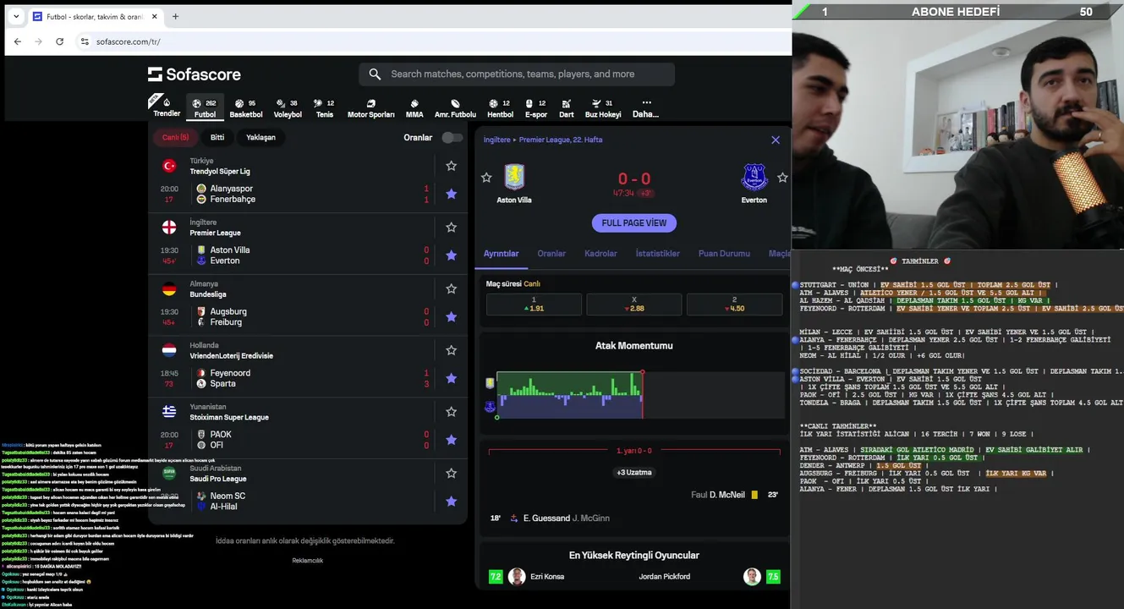
Task: Open the Trendyol Süper Lig league link
Action: pyautogui.click(x=220, y=171)
